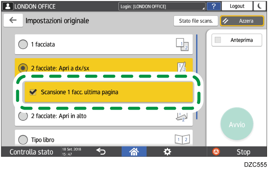
Task: Expand the Login LONDON OFFICE field
Action: (162, 6)
